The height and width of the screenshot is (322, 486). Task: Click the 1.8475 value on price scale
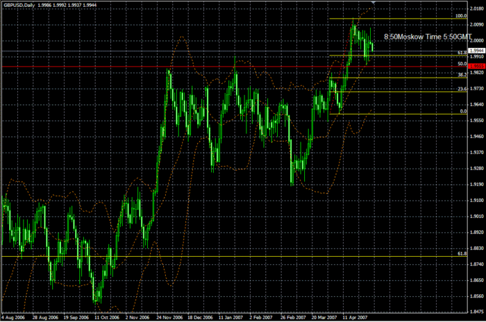point(477,312)
